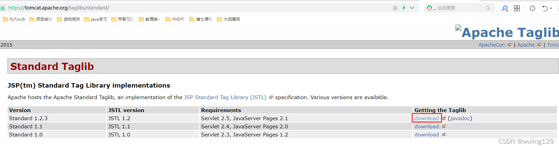
Task: Download Standard 1.1 taglib
Action: (x=427, y=127)
